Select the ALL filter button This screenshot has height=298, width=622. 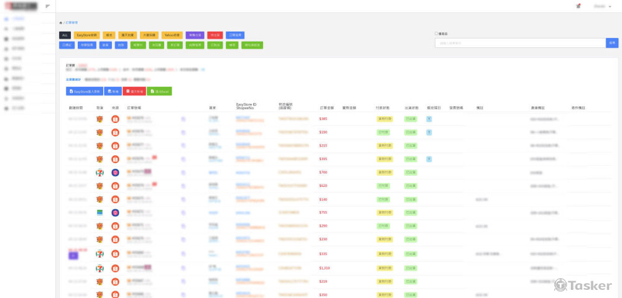click(x=65, y=35)
